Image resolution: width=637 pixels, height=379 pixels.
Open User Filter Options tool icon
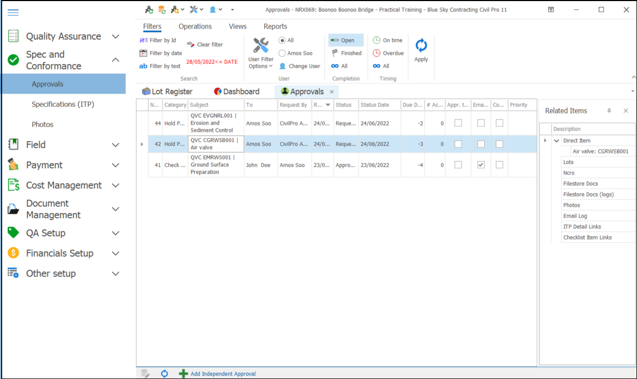(x=261, y=46)
